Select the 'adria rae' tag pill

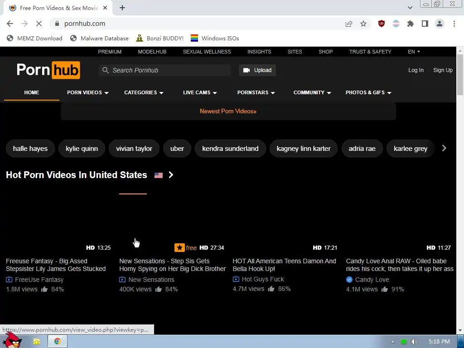(x=362, y=149)
